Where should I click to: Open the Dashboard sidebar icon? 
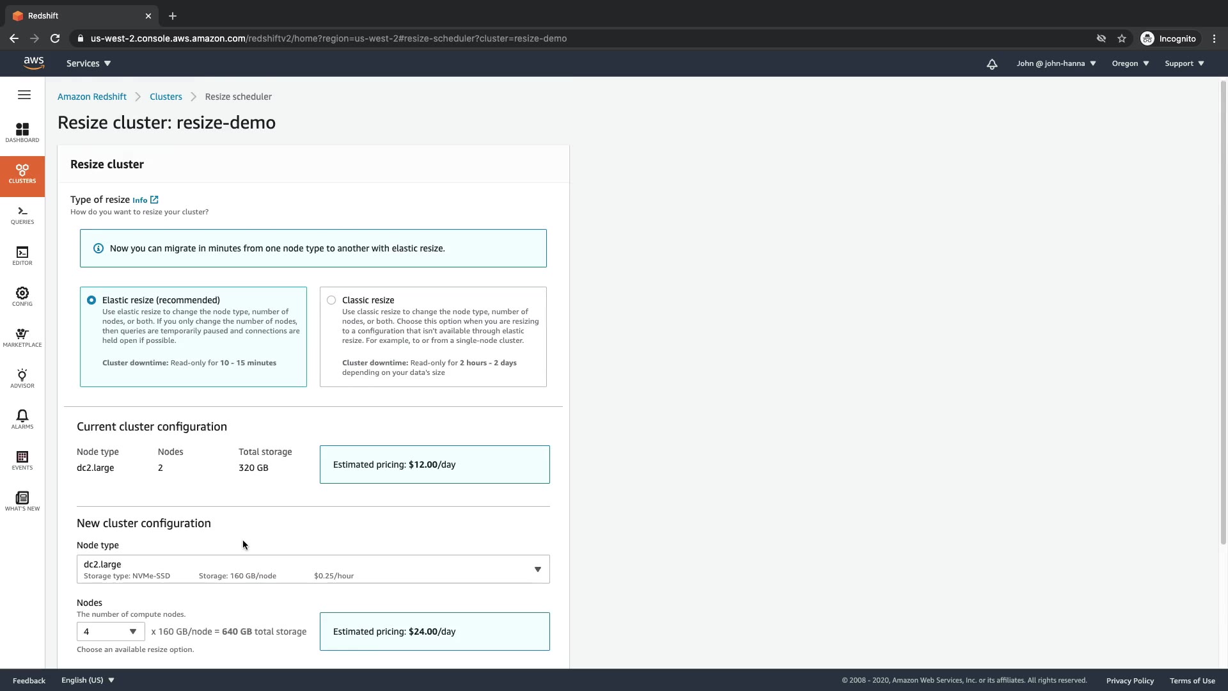pyautogui.click(x=22, y=132)
